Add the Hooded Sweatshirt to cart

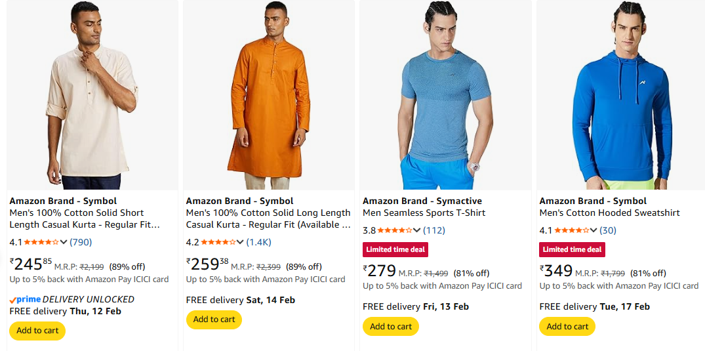tap(567, 326)
